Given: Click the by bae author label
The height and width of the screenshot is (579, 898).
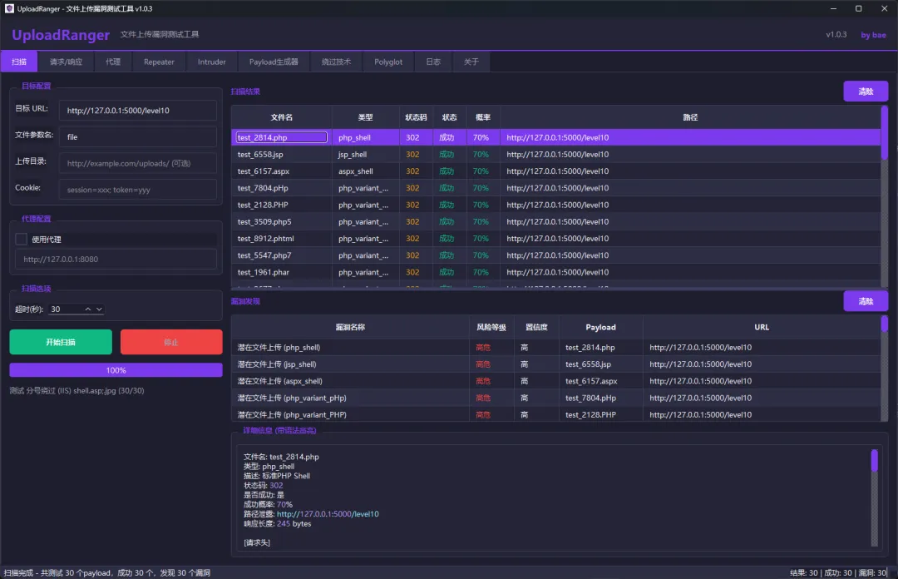Looking at the screenshot, I should (873, 35).
